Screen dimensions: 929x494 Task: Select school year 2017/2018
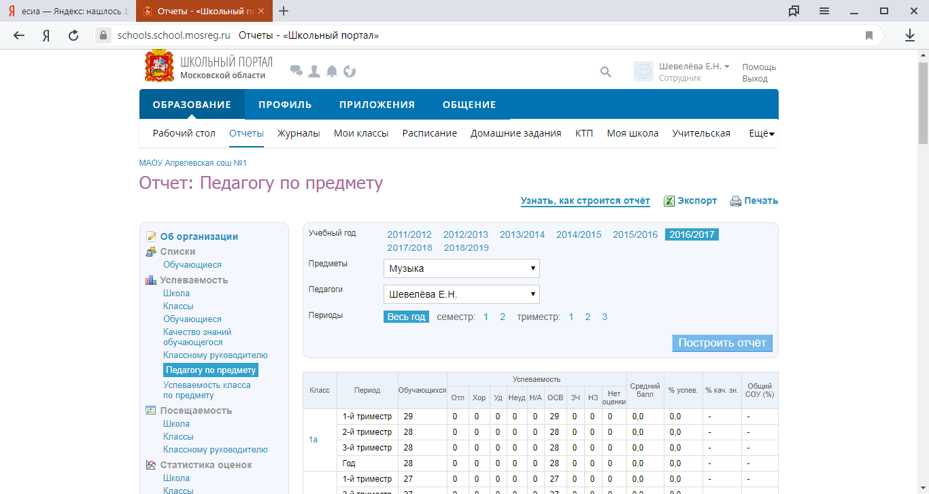pyautogui.click(x=409, y=248)
